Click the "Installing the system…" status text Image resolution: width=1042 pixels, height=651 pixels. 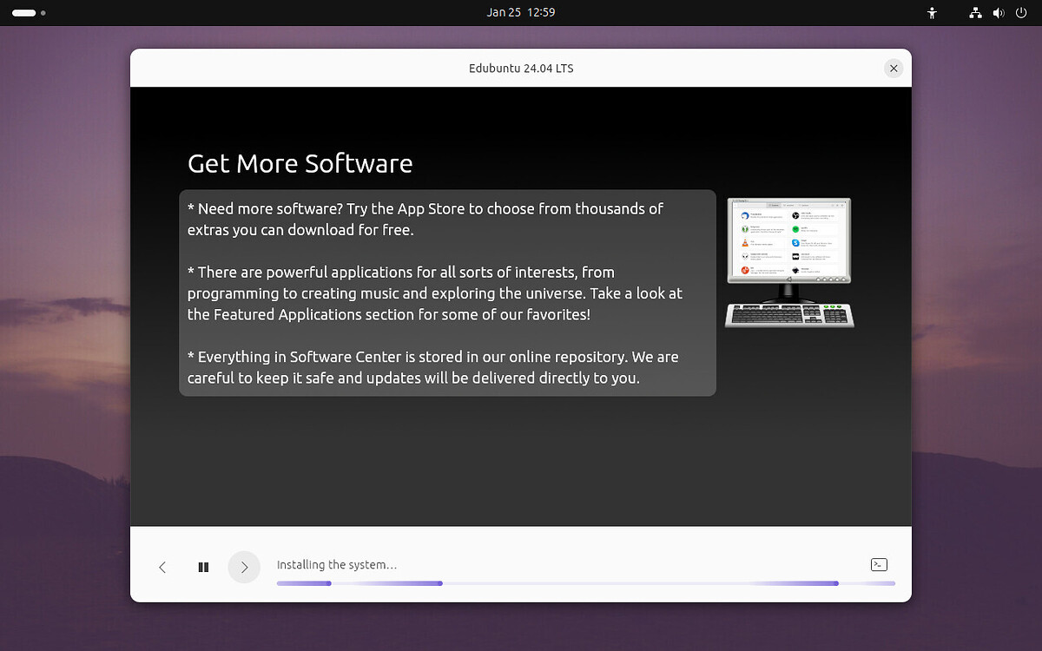coord(336,564)
